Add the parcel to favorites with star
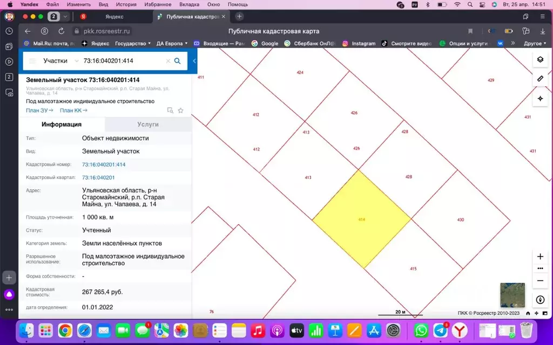 181,111
